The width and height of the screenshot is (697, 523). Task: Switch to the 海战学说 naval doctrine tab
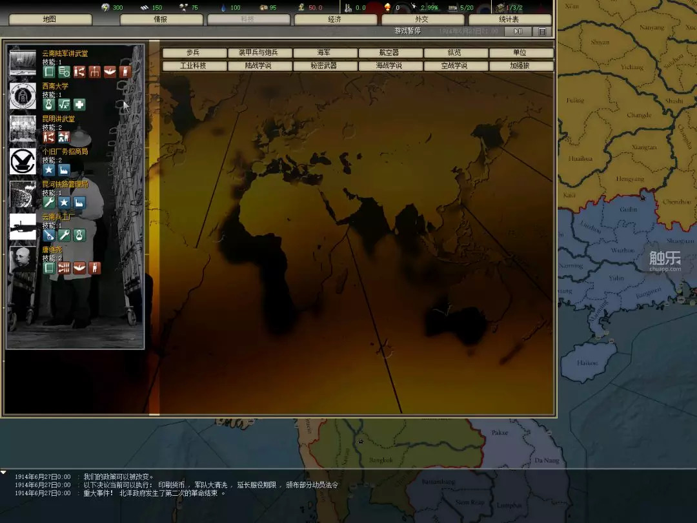click(x=389, y=66)
